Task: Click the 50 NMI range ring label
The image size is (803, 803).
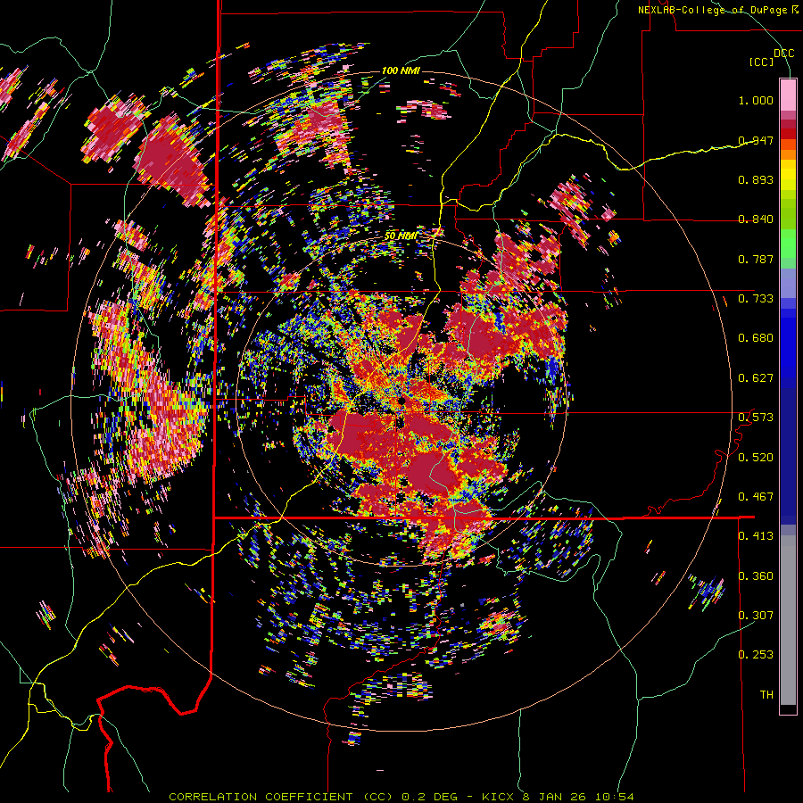Action: click(401, 236)
